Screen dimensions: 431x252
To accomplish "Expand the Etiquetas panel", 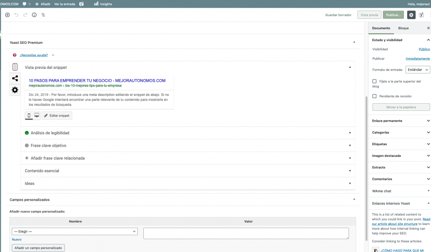I will 400,144.
